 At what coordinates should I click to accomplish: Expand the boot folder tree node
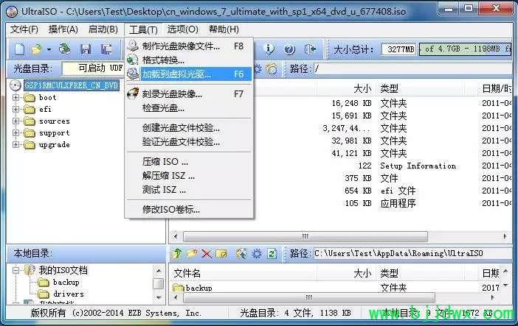click(x=15, y=98)
